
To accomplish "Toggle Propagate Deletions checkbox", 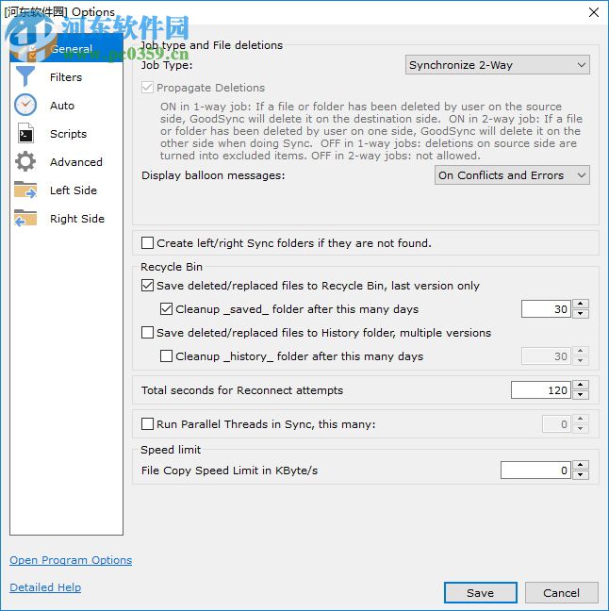I will pos(147,88).
